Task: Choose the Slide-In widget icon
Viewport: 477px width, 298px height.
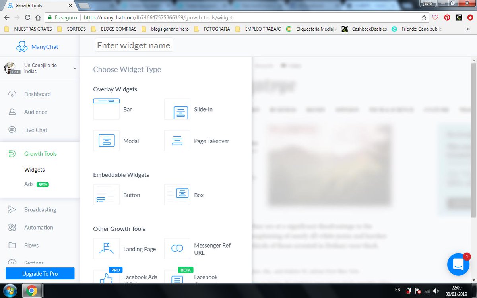Action: click(177, 109)
